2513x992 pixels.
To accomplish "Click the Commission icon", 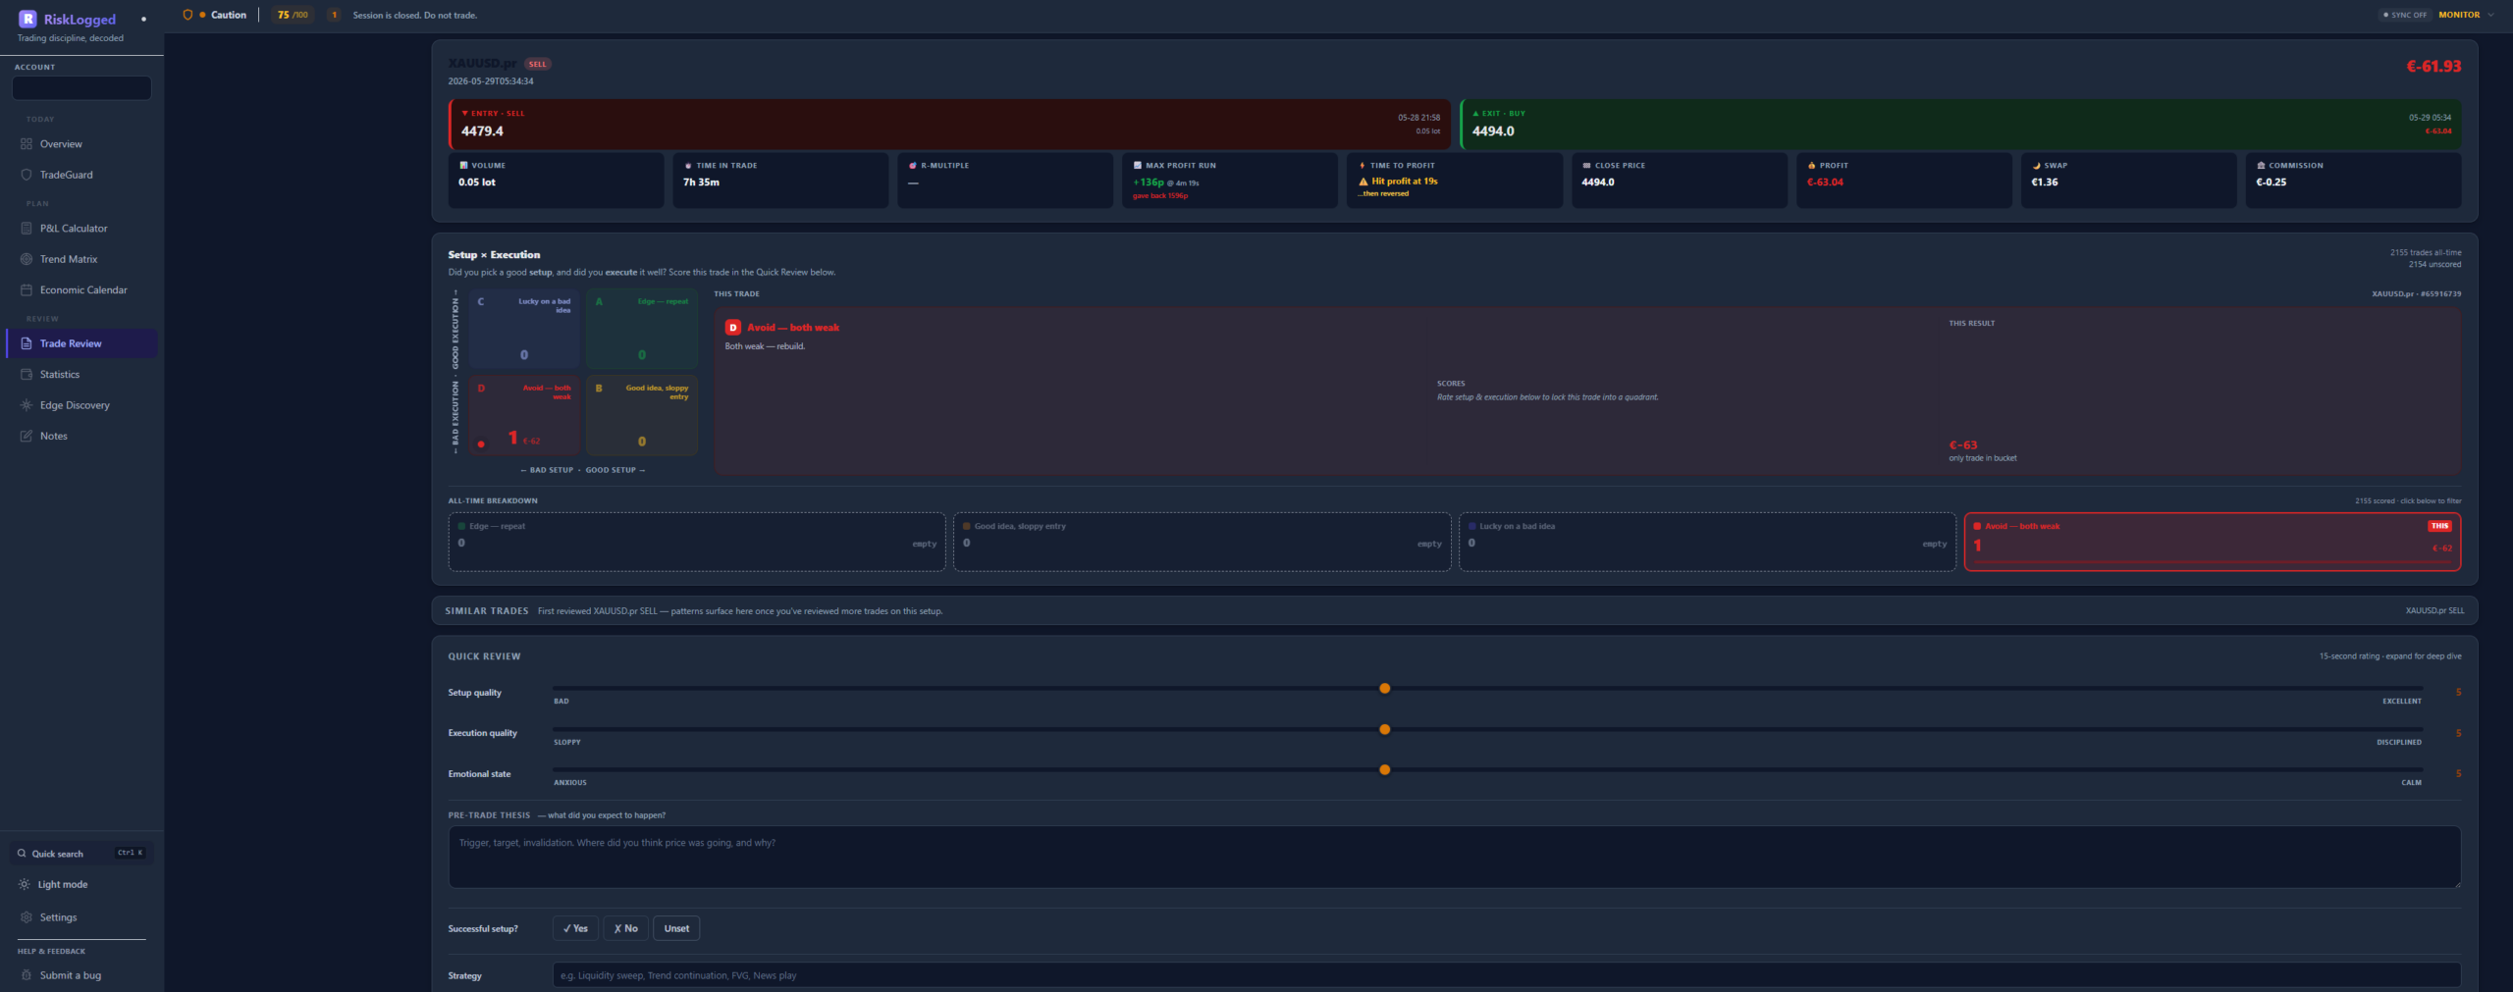I will coord(2261,166).
